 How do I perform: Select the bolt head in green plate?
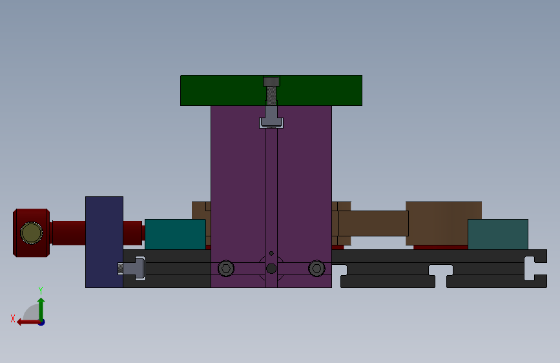[x=271, y=81]
